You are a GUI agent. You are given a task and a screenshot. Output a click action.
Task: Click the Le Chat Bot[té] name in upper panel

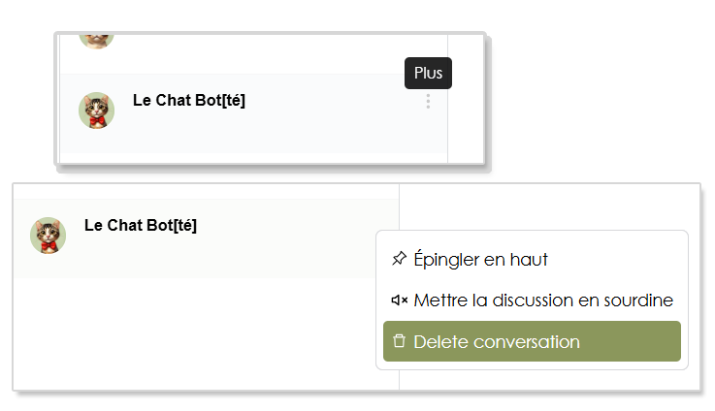188,100
